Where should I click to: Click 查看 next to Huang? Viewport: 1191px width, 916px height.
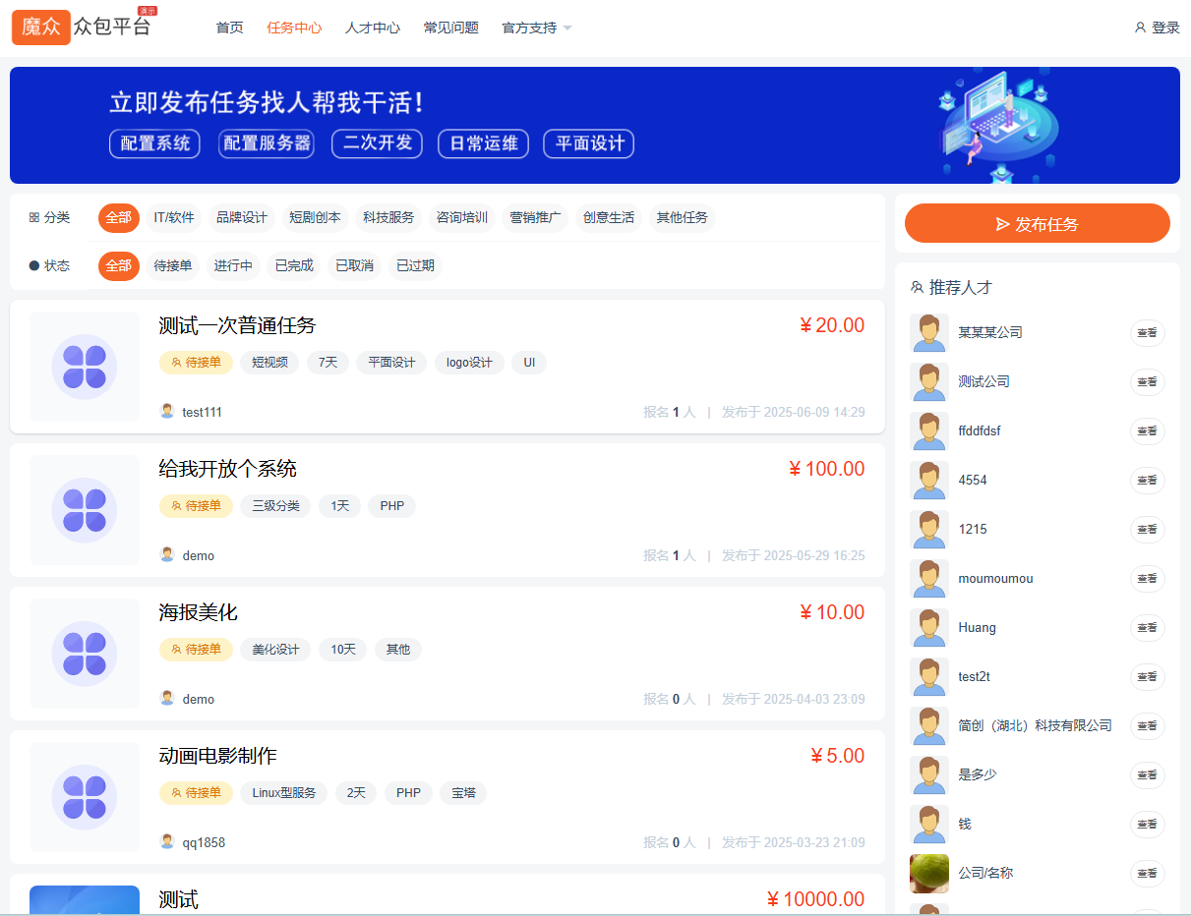coord(1147,627)
